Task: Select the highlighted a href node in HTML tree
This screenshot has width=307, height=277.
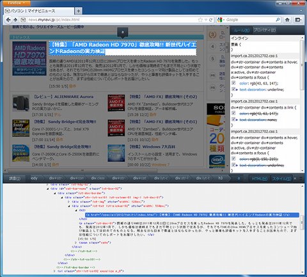Action: click(x=192, y=215)
